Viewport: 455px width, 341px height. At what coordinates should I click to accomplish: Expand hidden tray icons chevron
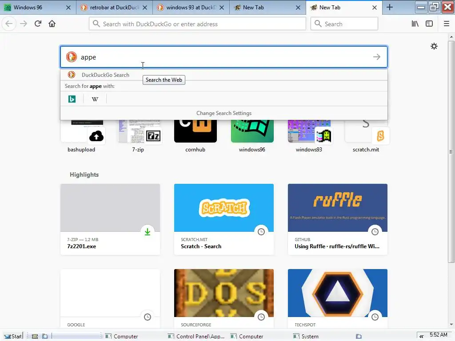point(421,337)
